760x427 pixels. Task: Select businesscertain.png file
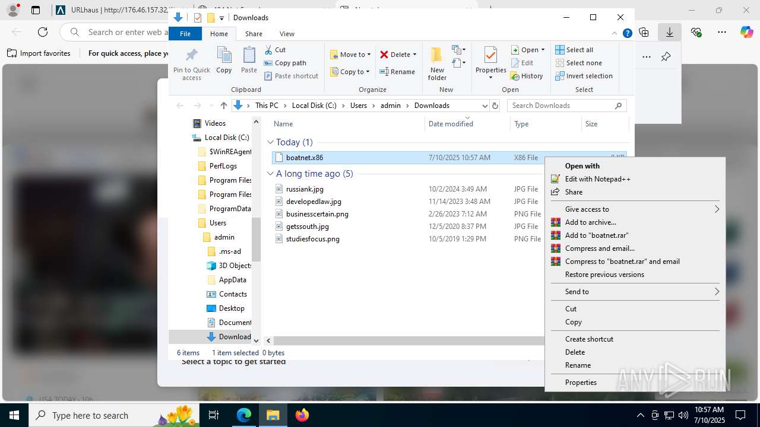click(317, 214)
